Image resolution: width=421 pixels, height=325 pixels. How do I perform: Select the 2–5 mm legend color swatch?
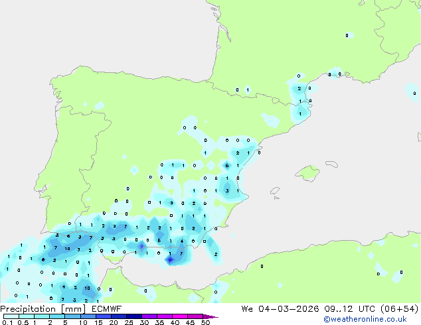(57, 316)
